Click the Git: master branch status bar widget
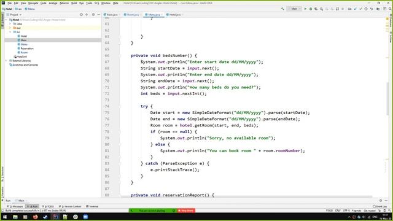Screen dimensions: 393x221 [x=370, y=211]
